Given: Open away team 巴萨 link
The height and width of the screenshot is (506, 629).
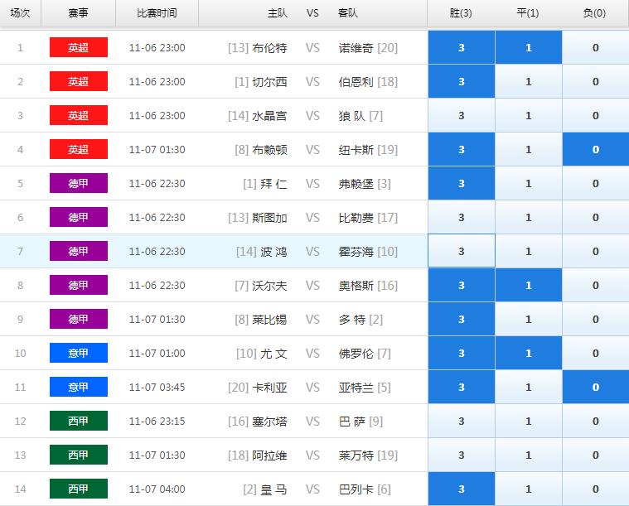Looking at the screenshot, I should (x=352, y=422).
